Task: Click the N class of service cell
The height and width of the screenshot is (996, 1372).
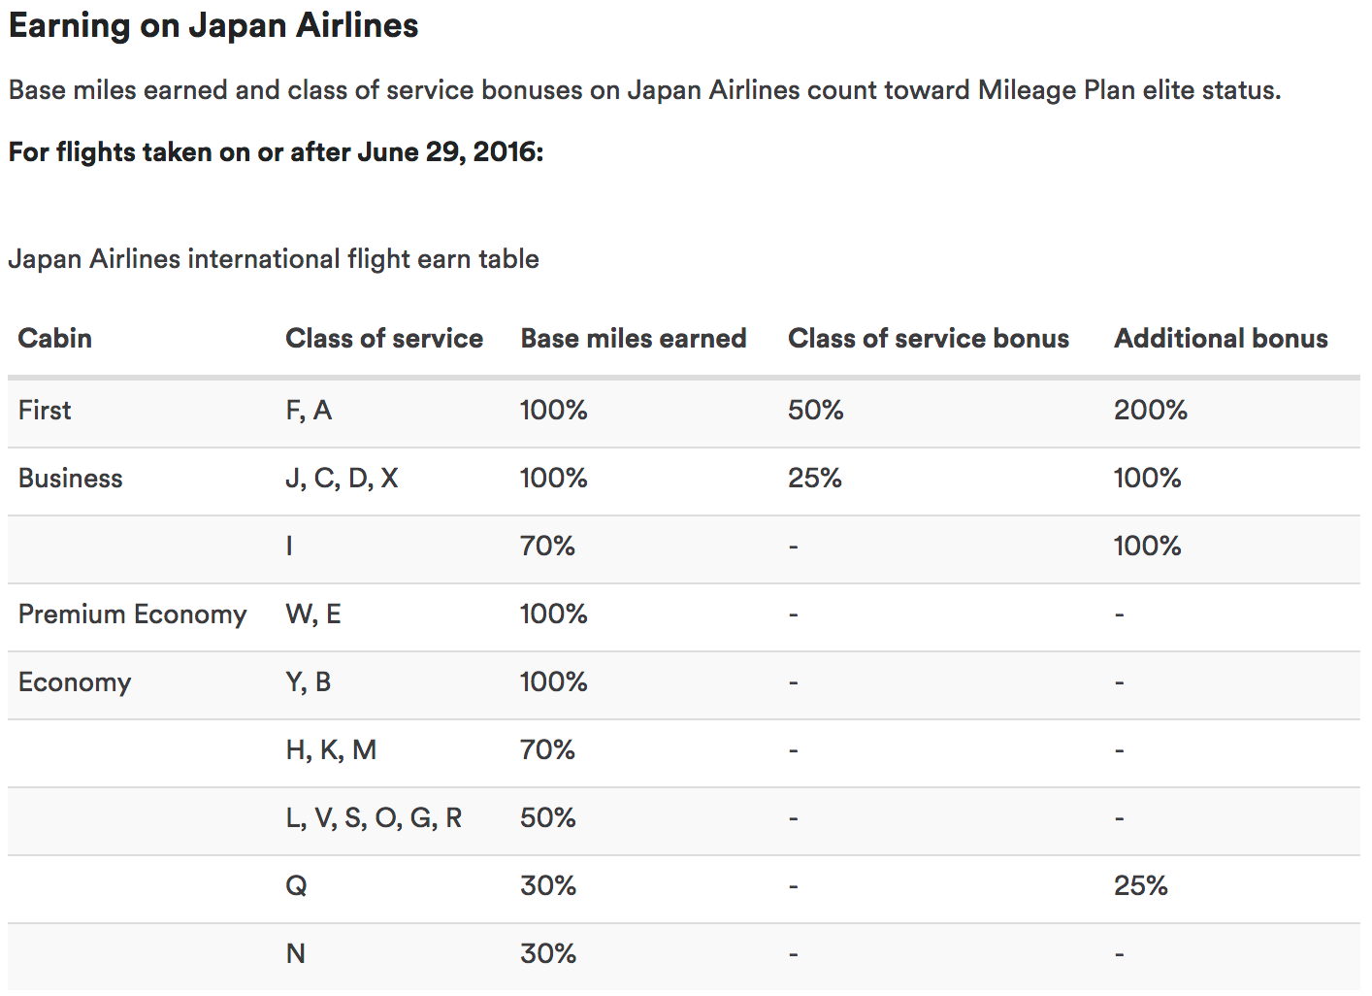Action: (296, 953)
